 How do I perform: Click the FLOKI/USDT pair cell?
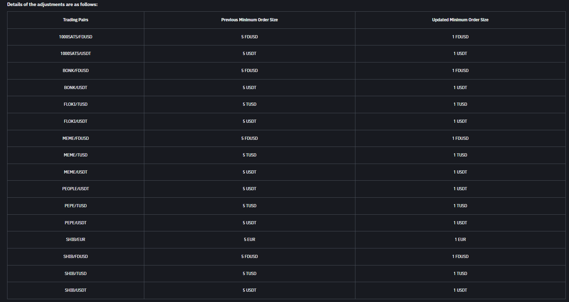pos(75,121)
